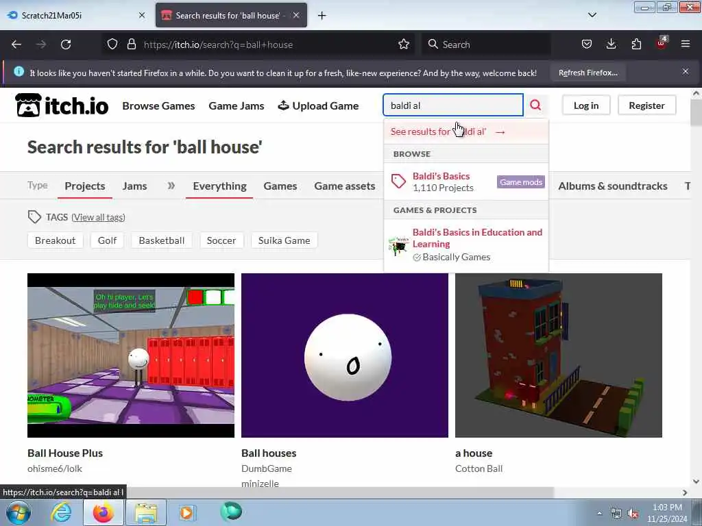Image resolution: width=702 pixels, height=526 pixels.
Task: Select the Projects type tab
Action: pos(84,186)
